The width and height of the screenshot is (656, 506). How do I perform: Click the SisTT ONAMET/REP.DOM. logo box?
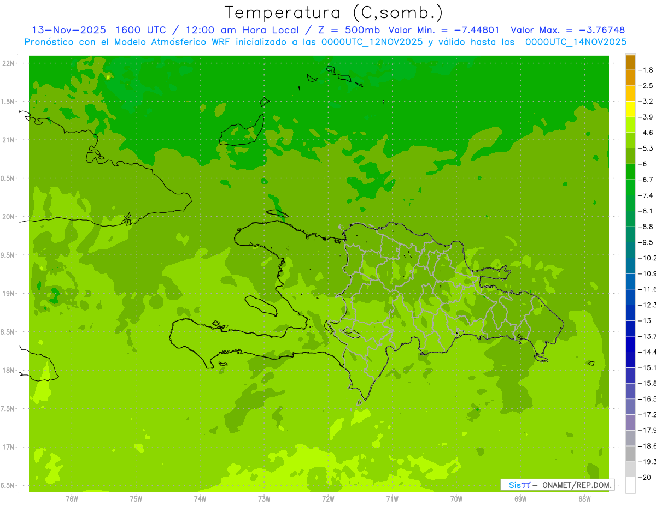coord(557,485)
